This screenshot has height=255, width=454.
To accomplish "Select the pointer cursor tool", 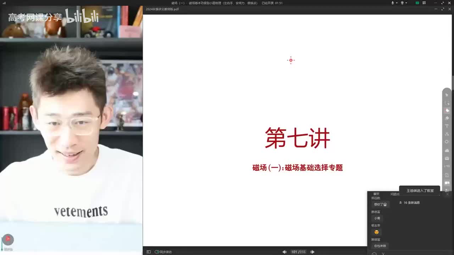I will click(x=447, y=95).
